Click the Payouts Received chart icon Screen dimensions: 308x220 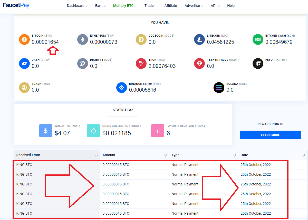tap(158, 131)
